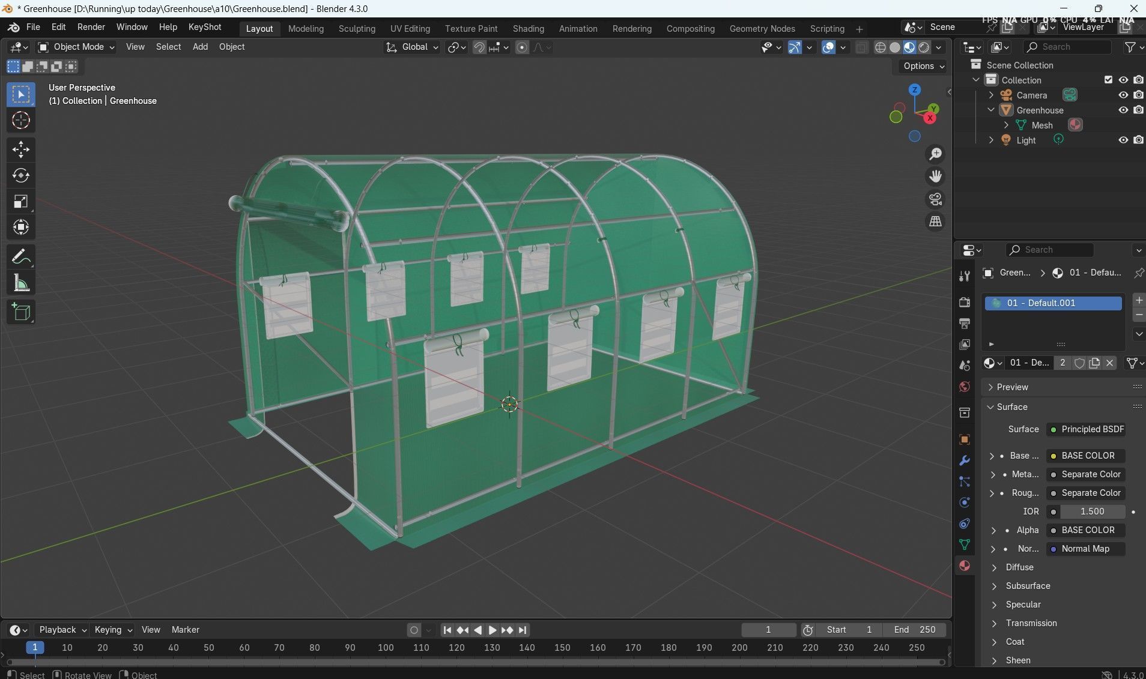Open the Object properties tab
The height and width of the screenshot is (679, 1146).
965,439
